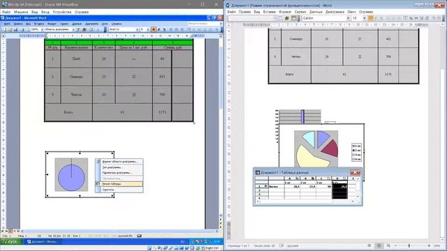Viewport: 447px width, 251px height.
Task: Toggle datasheet view icon in right Word toolbar
Action: pos(294,18)
